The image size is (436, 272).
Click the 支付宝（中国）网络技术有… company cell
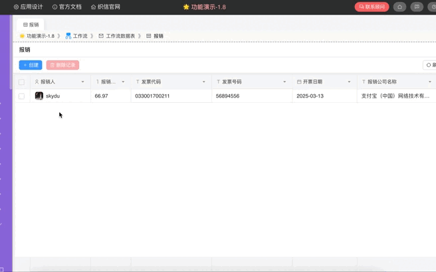click(397, 96)
